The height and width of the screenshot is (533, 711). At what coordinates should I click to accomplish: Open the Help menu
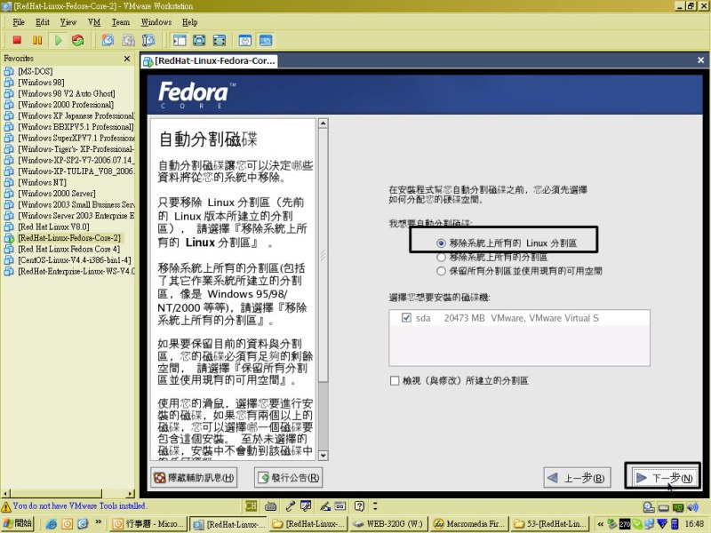click(x=189, y=22)
